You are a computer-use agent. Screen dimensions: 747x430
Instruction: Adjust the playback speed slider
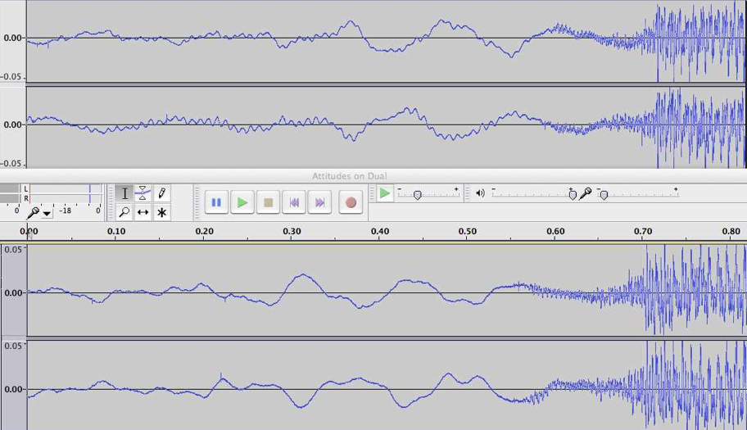pos(428,193)
